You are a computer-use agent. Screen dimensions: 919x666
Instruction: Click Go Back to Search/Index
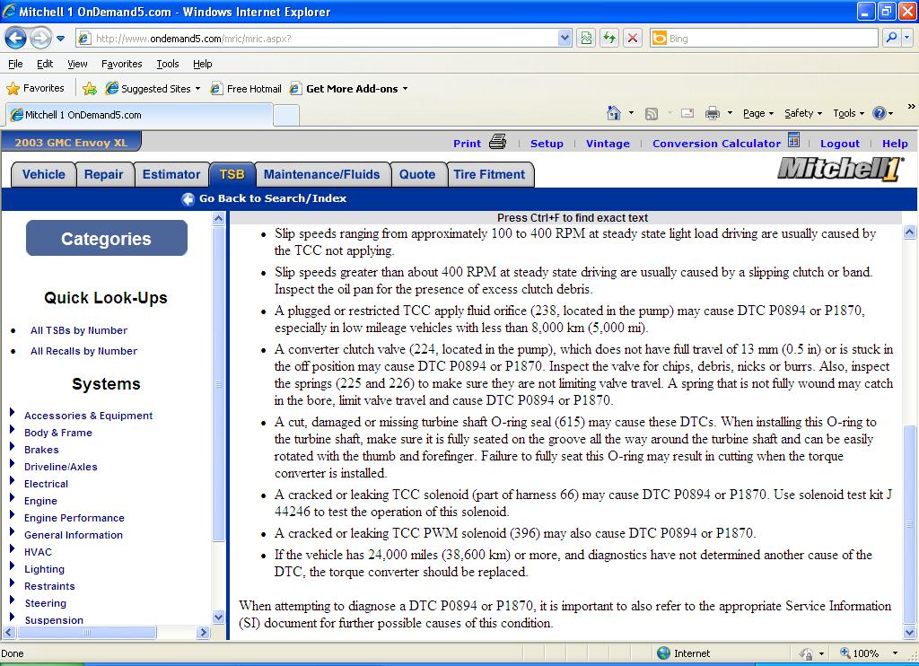click(x=264, y=198)
